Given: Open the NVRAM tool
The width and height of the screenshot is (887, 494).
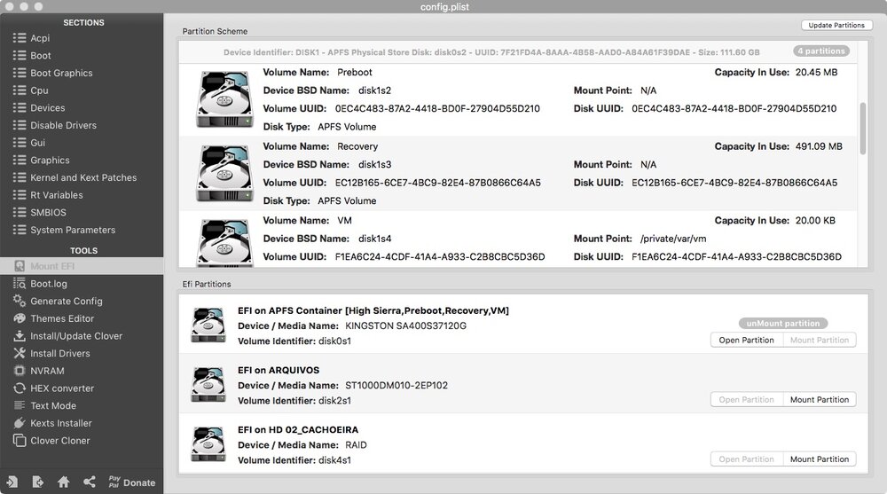Looking at the screenshot, I should [x=47, y=371].
